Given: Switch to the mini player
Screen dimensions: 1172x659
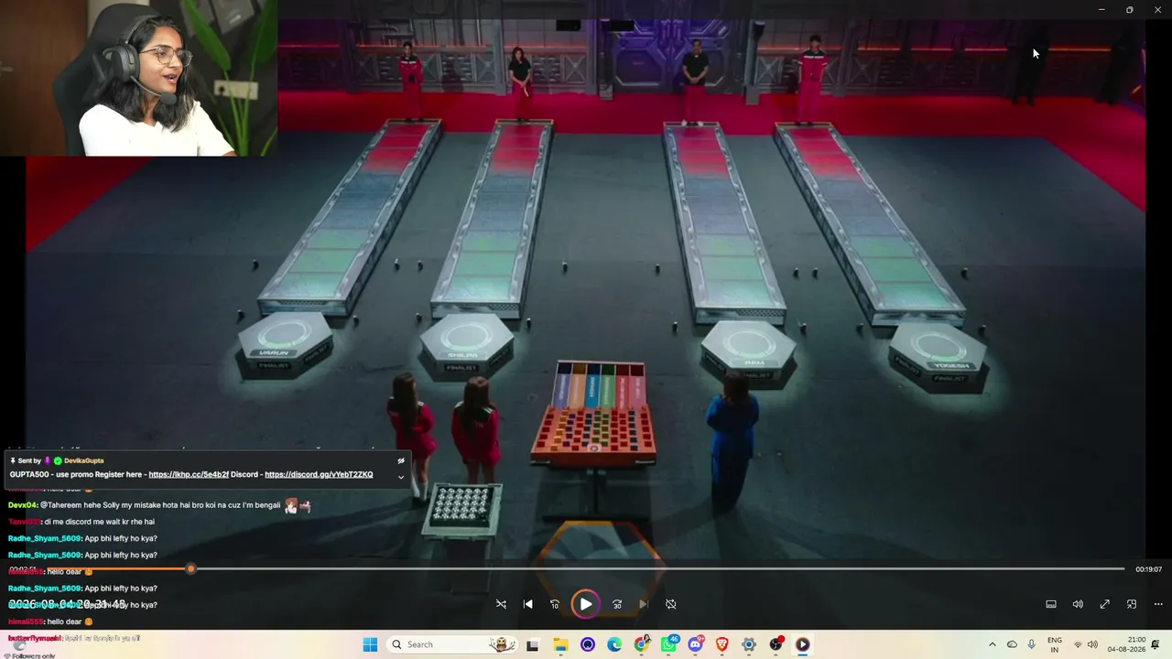Looking at the screenshot, I should (1132, 604).
